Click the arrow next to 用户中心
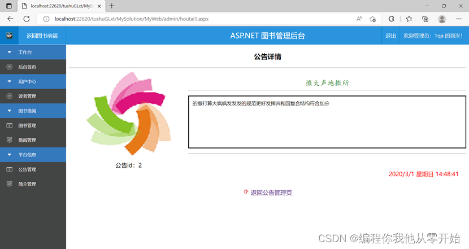The width and height of the screenshot is (469, 249). (x=10, y=82)
